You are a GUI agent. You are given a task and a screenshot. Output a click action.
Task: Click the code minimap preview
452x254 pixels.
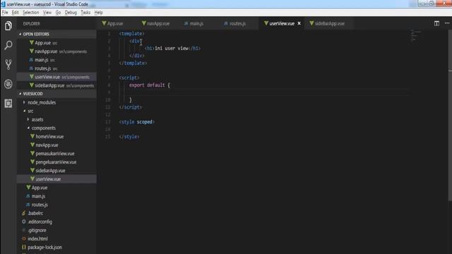pyautogui.click(x=416, y=36)
